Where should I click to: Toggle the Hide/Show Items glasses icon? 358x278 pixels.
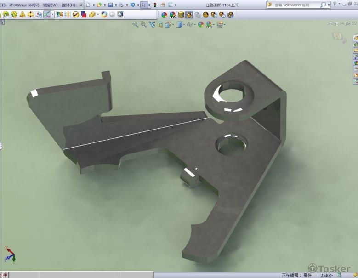point(189,24)
